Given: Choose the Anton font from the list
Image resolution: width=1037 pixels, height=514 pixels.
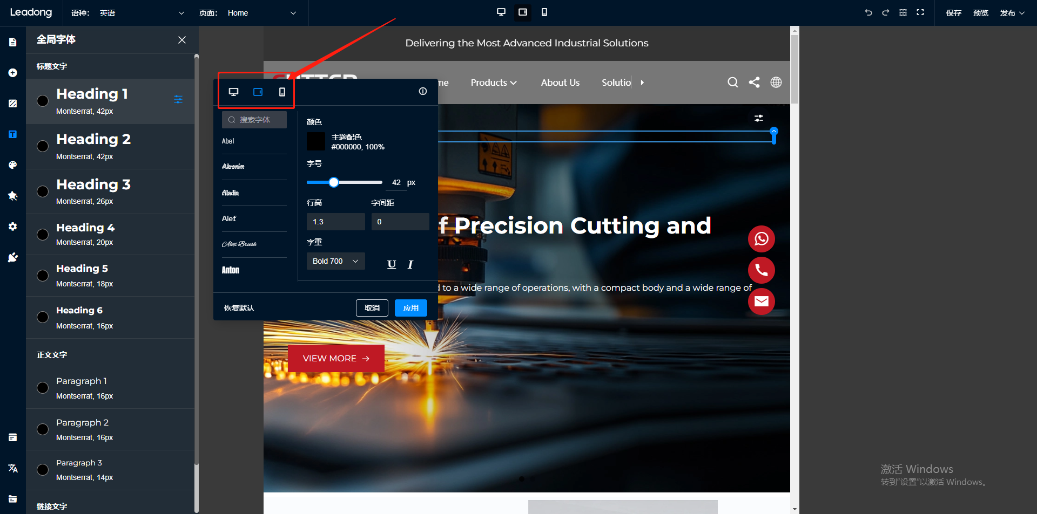Looking at the screenshot, I should pyautogui.click(x=231, y=270).
